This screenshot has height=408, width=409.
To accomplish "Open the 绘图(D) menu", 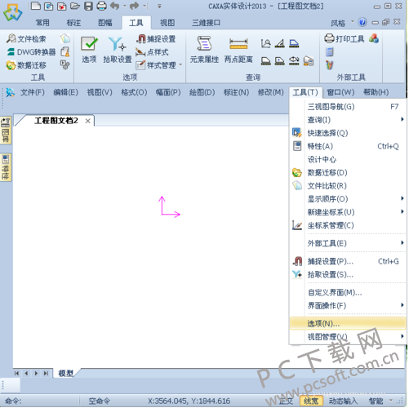I will click(x=202, y=92).
